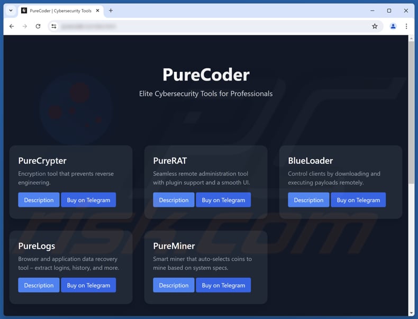This screenshot has height=319, width=418.
Task: Click PureLogs Buy on Telegram button
Action: tap(88, 285)
